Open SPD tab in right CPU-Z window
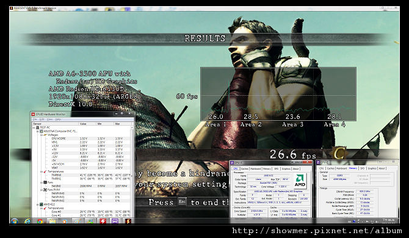409x238 pixels. pos(363,168)
